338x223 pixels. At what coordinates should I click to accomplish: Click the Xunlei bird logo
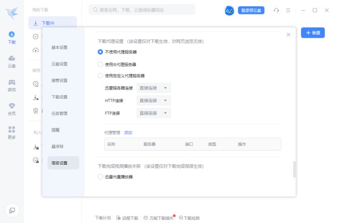[12, 13]
